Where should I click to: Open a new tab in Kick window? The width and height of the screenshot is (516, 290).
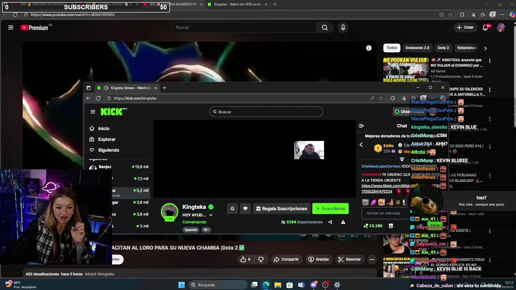pyautogui.click(x=164, y=88)
